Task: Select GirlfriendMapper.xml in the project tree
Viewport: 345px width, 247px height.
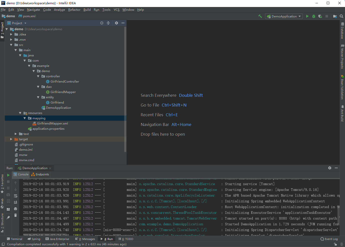Action: point(50,123)
